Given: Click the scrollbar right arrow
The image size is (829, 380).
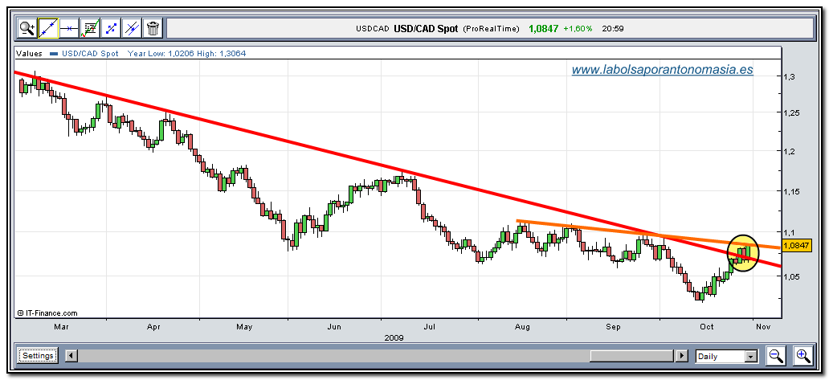Looking at the screenshot, I should (x=683, y=356).
